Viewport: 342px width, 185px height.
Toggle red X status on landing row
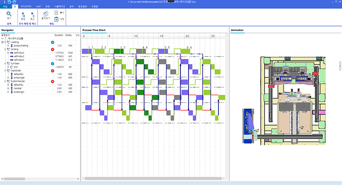52,49
